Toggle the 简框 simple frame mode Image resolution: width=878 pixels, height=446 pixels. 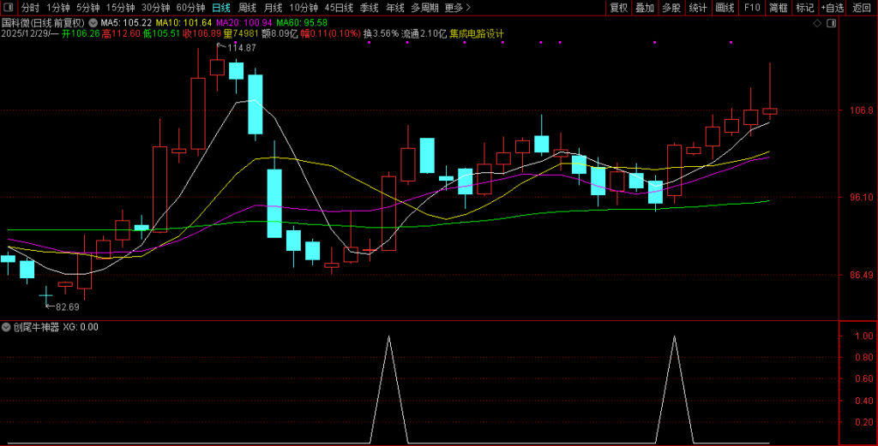778,8
